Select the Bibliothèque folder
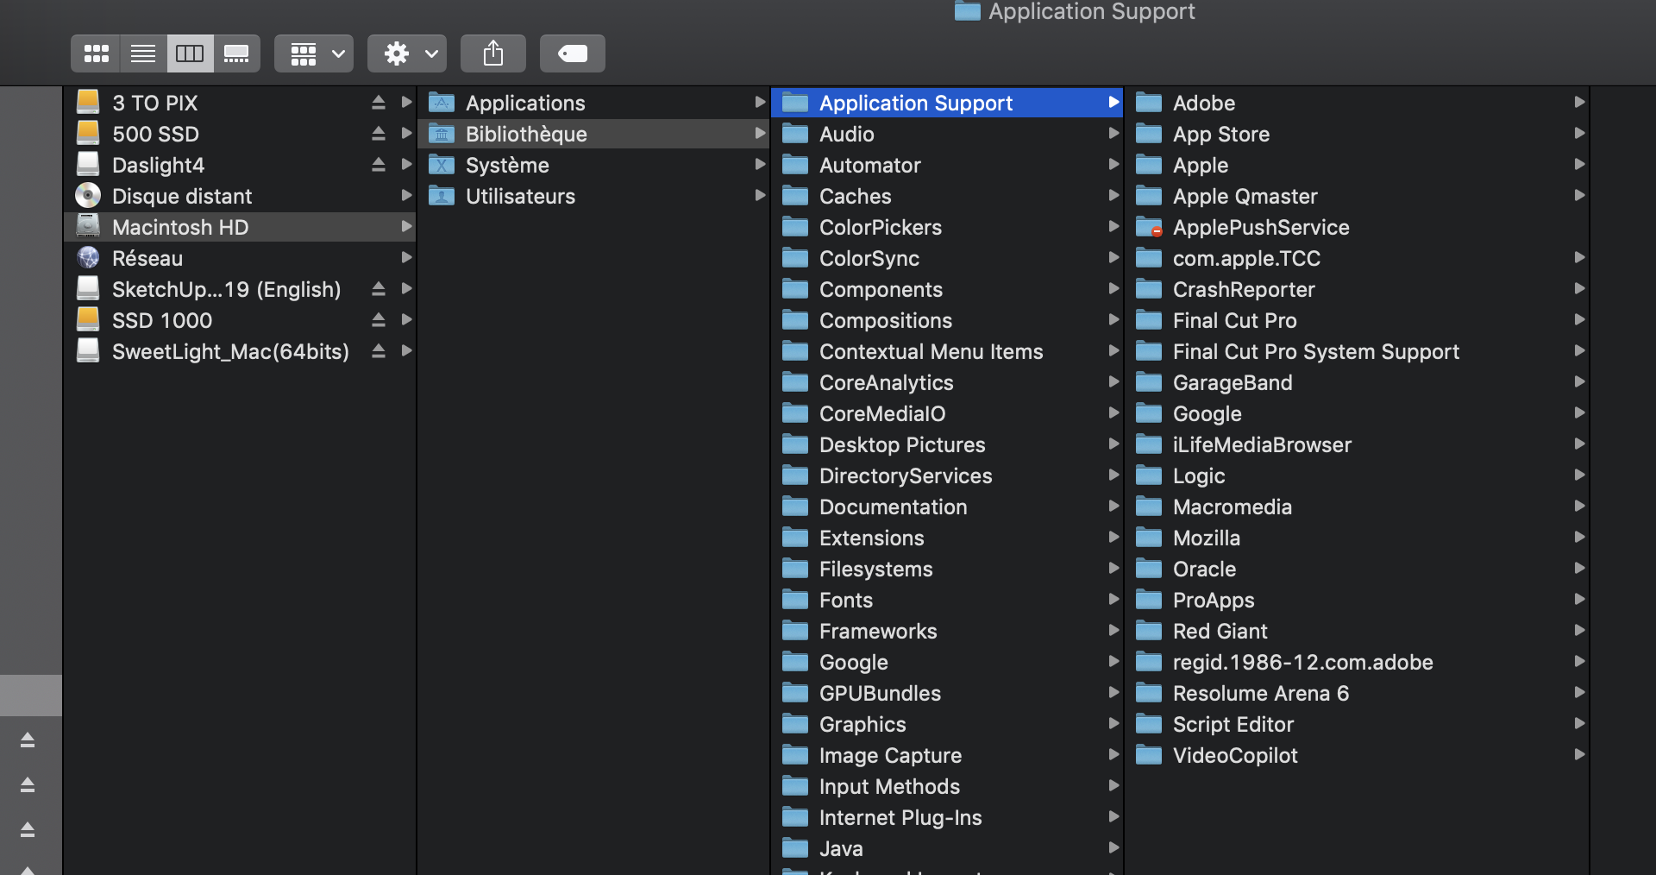This screenshot has width=1656, height=875. point(526,134)
